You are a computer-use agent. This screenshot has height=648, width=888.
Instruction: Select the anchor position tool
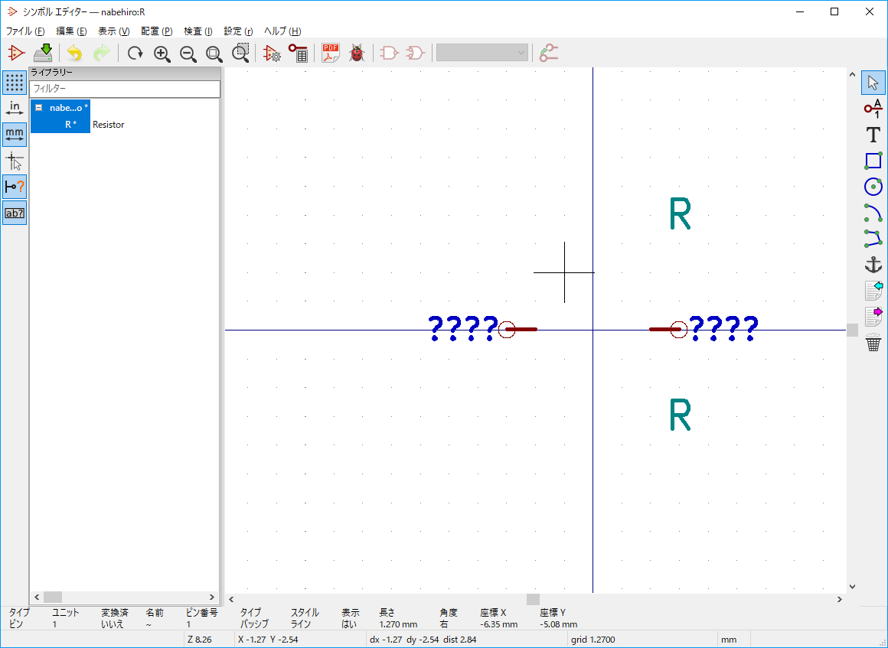point(873,265)
